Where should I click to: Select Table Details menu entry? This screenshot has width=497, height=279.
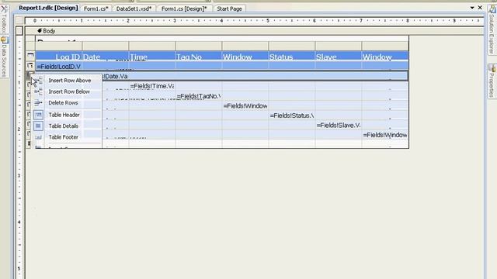64,126
